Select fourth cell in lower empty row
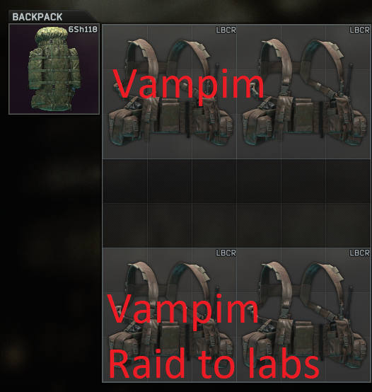This screenshot has height=392, width=372. 259,226
